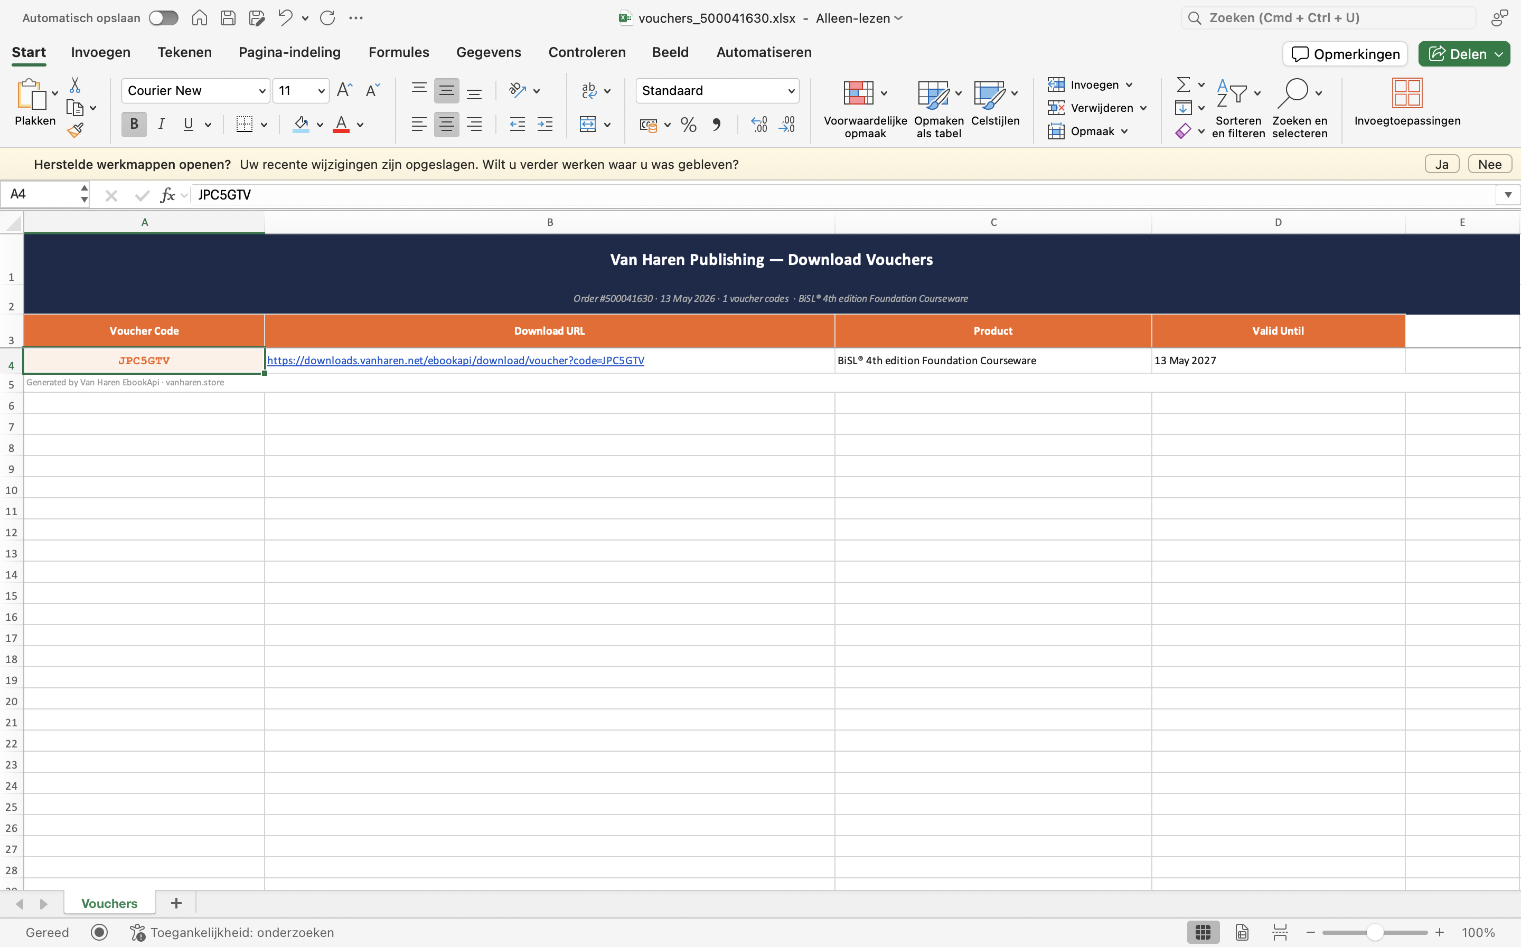The image size is (1521, 947).
Task: Align text to bottom of cell
Action: [x=474, y=91]
